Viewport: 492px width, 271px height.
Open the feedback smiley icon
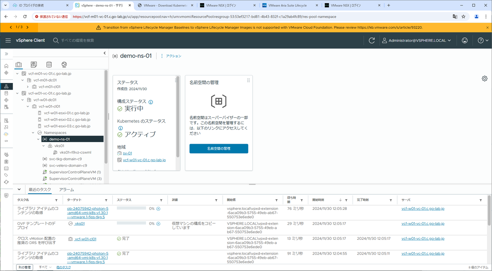coord(465,40)
